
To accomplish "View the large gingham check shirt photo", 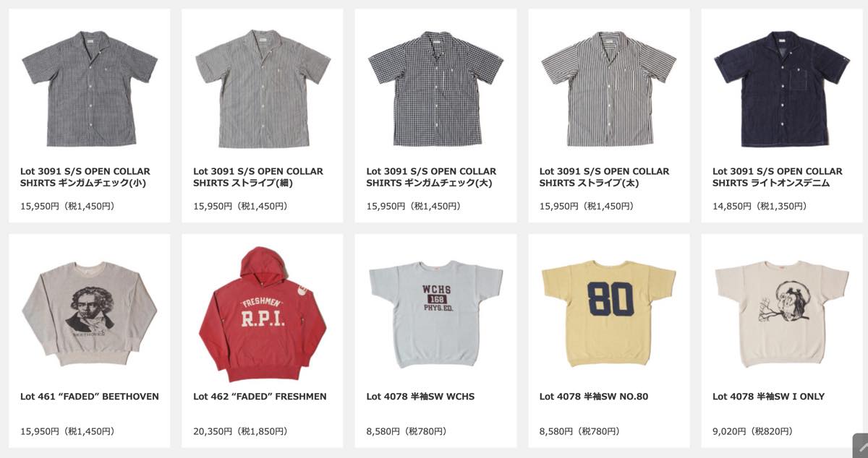I will (435, 87).
